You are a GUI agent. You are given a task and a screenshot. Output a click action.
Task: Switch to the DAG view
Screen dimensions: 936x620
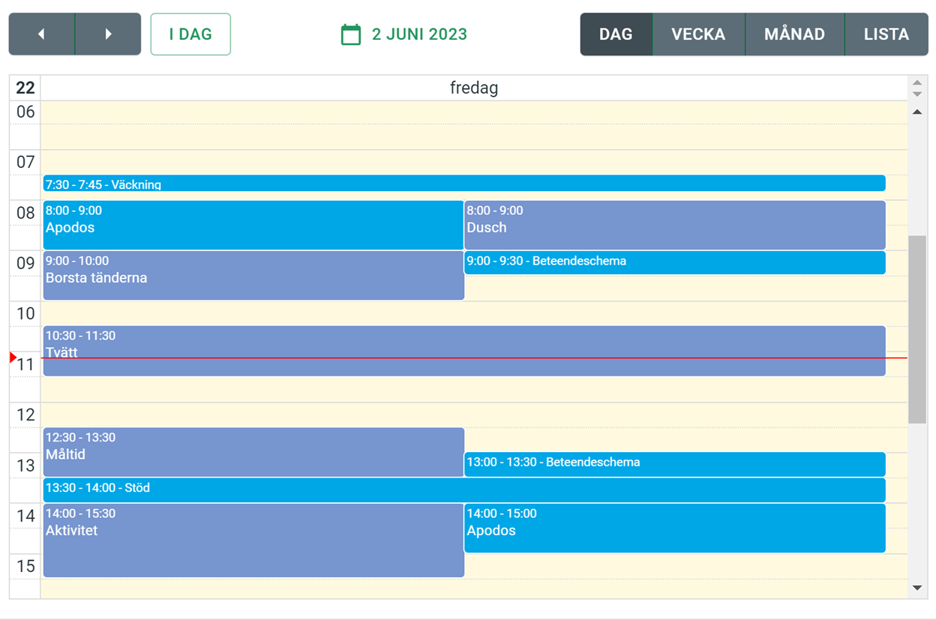click(x=616, y=34)
